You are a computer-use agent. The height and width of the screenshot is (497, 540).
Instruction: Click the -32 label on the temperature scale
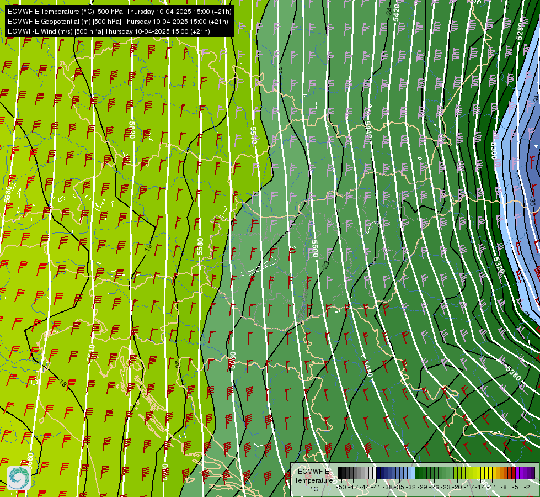click(x=411, y=487)
